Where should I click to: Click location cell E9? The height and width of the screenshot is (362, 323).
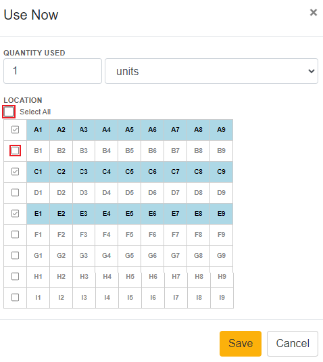[x=222, y=214]
